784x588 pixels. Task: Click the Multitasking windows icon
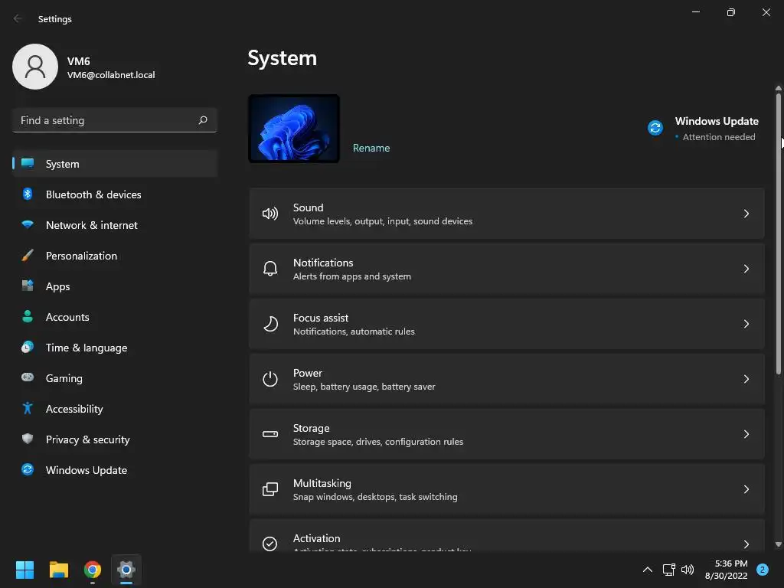(x=270, y=489)
